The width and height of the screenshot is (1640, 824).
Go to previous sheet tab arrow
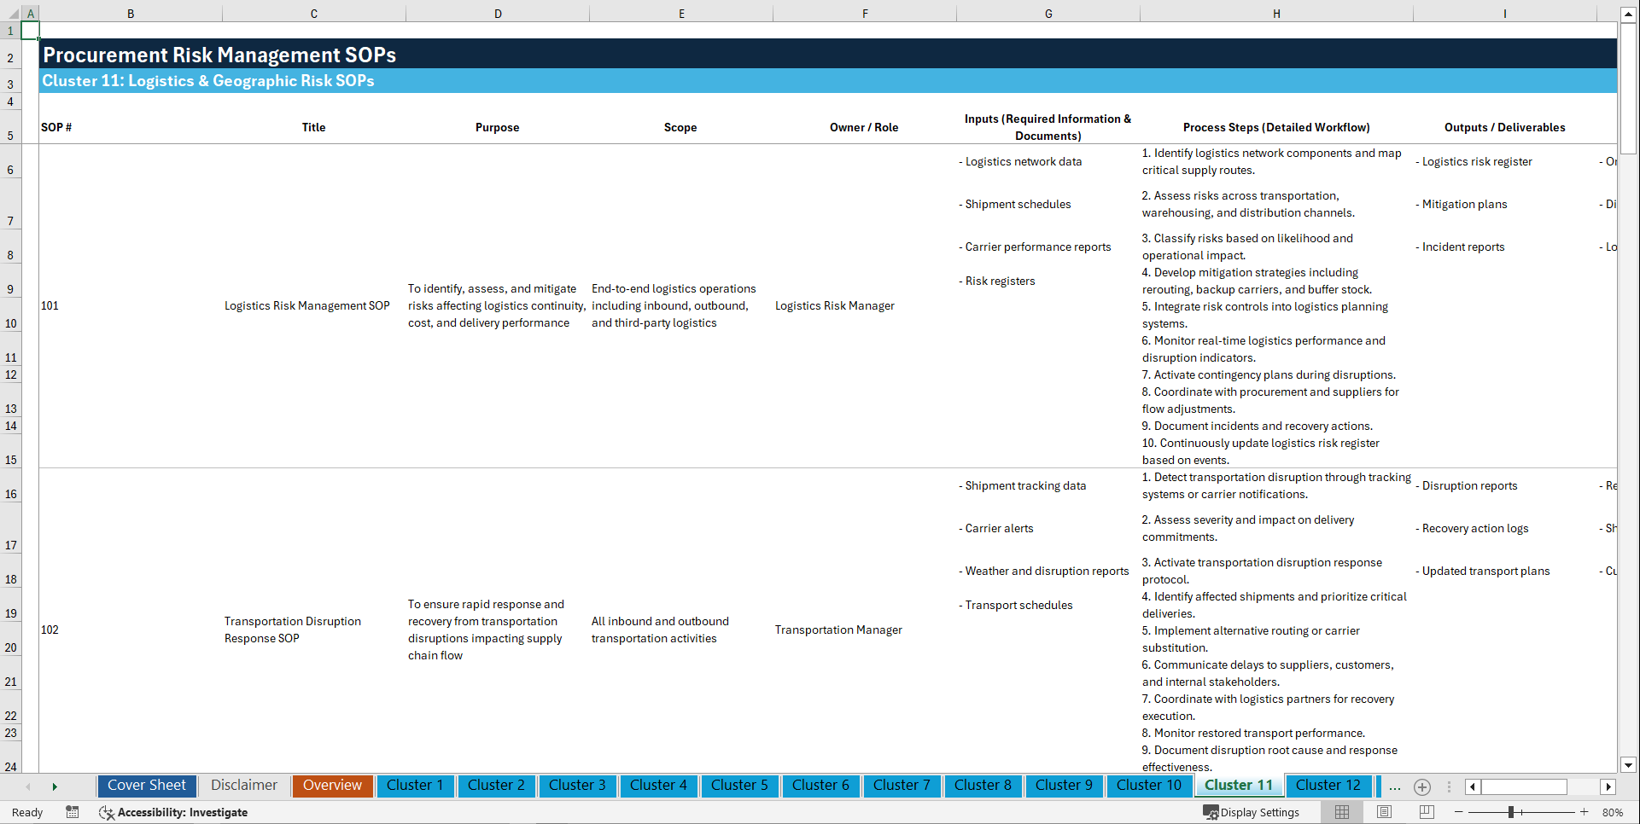(28, 786)
